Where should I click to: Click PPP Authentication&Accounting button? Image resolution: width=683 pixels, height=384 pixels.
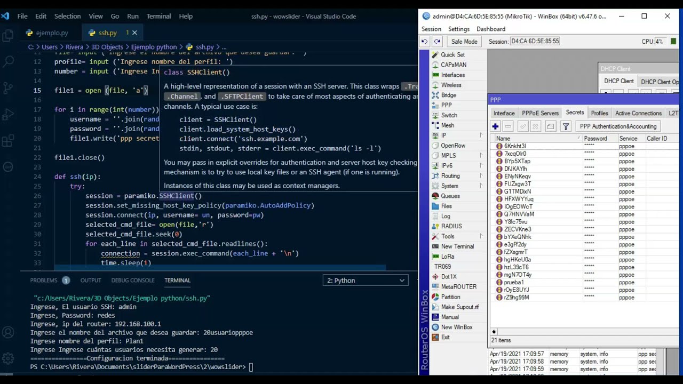[618, 126]
